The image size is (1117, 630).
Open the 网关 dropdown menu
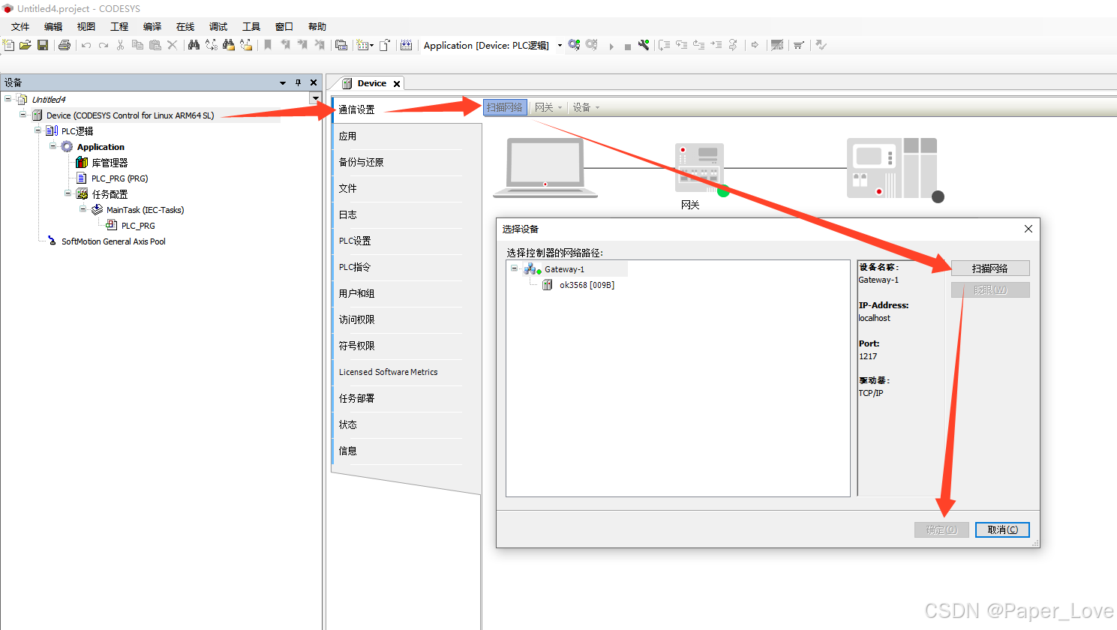[548, 108]
